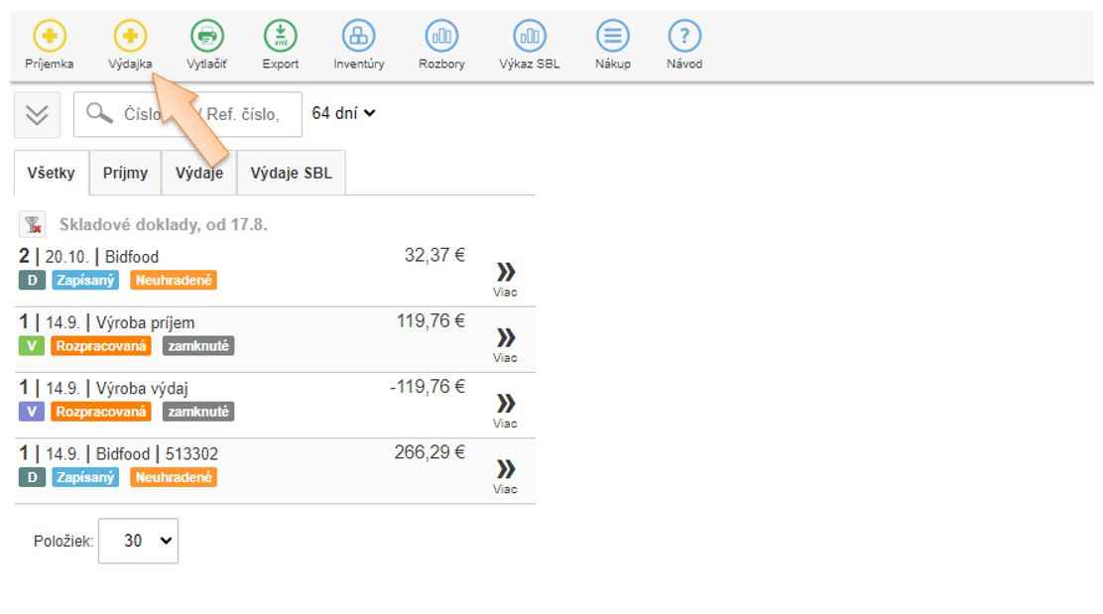Image resolution: width=1103 pixels, height=614 pixels.
Task: Open Inventúry in the toolbar
Action: 358,37
